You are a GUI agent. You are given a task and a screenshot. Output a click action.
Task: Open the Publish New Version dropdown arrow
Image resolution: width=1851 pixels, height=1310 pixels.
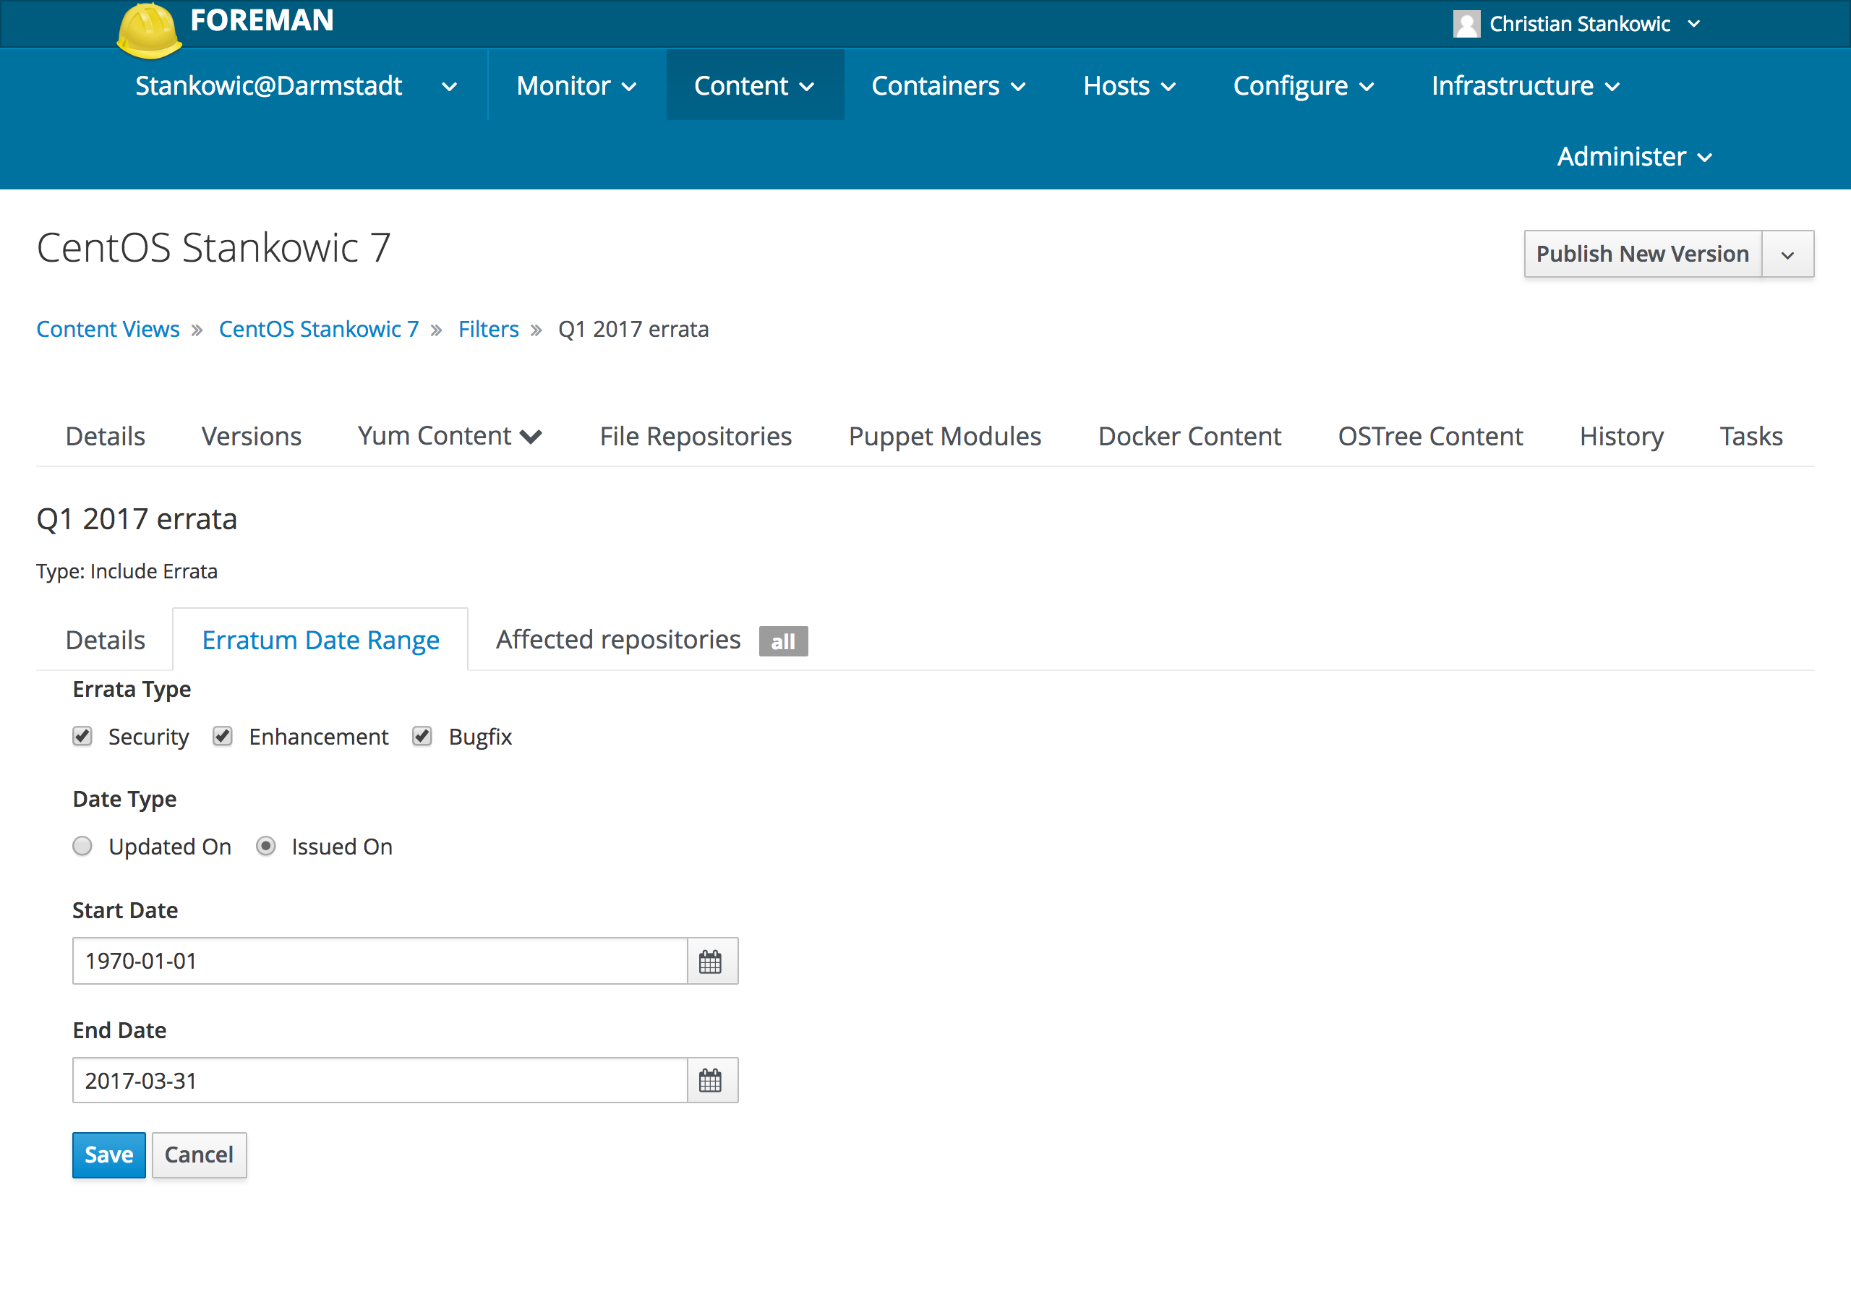1788,254
